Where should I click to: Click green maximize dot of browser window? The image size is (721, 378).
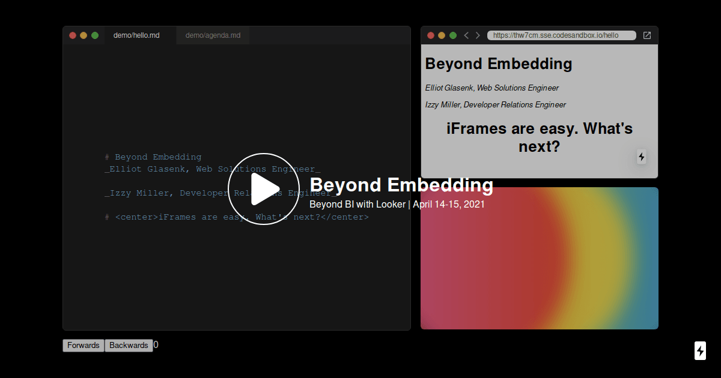point(453,35)
